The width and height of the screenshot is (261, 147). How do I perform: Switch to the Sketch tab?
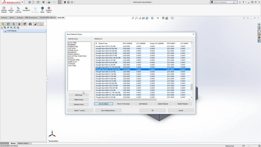(x=12, y=18)
